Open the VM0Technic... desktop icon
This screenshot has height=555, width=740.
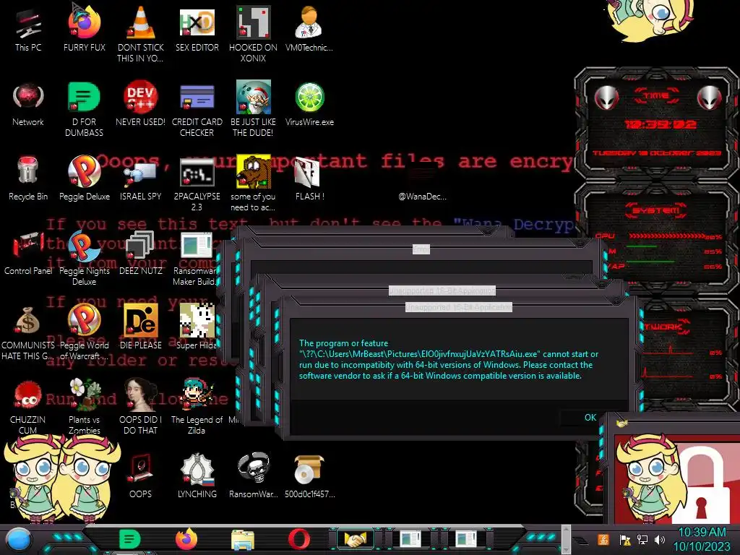[x=309, y=29]
